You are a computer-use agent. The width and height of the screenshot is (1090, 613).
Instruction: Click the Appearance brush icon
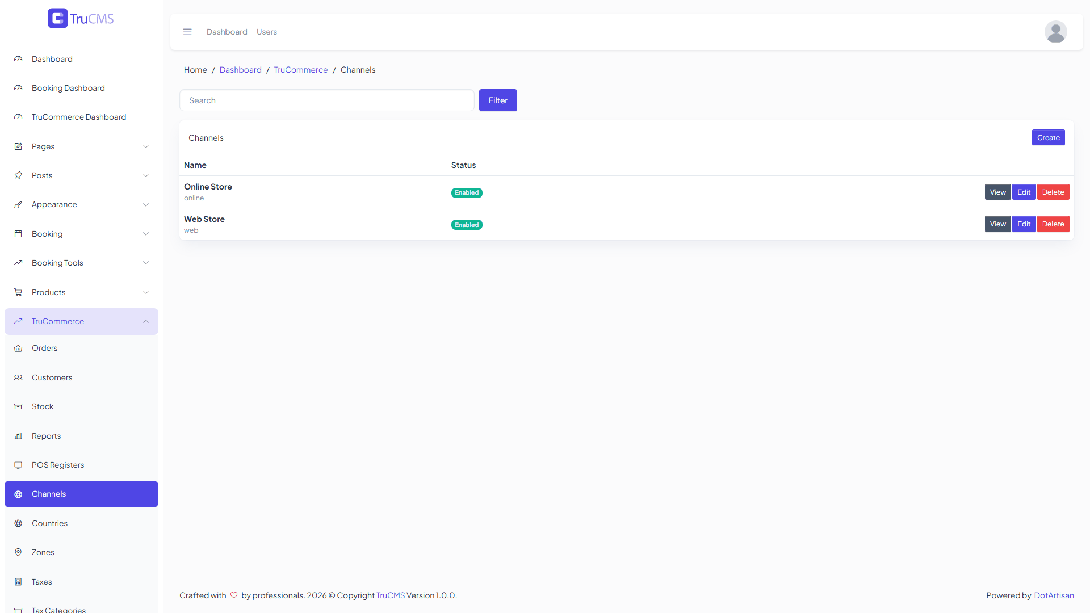(18, 204)
